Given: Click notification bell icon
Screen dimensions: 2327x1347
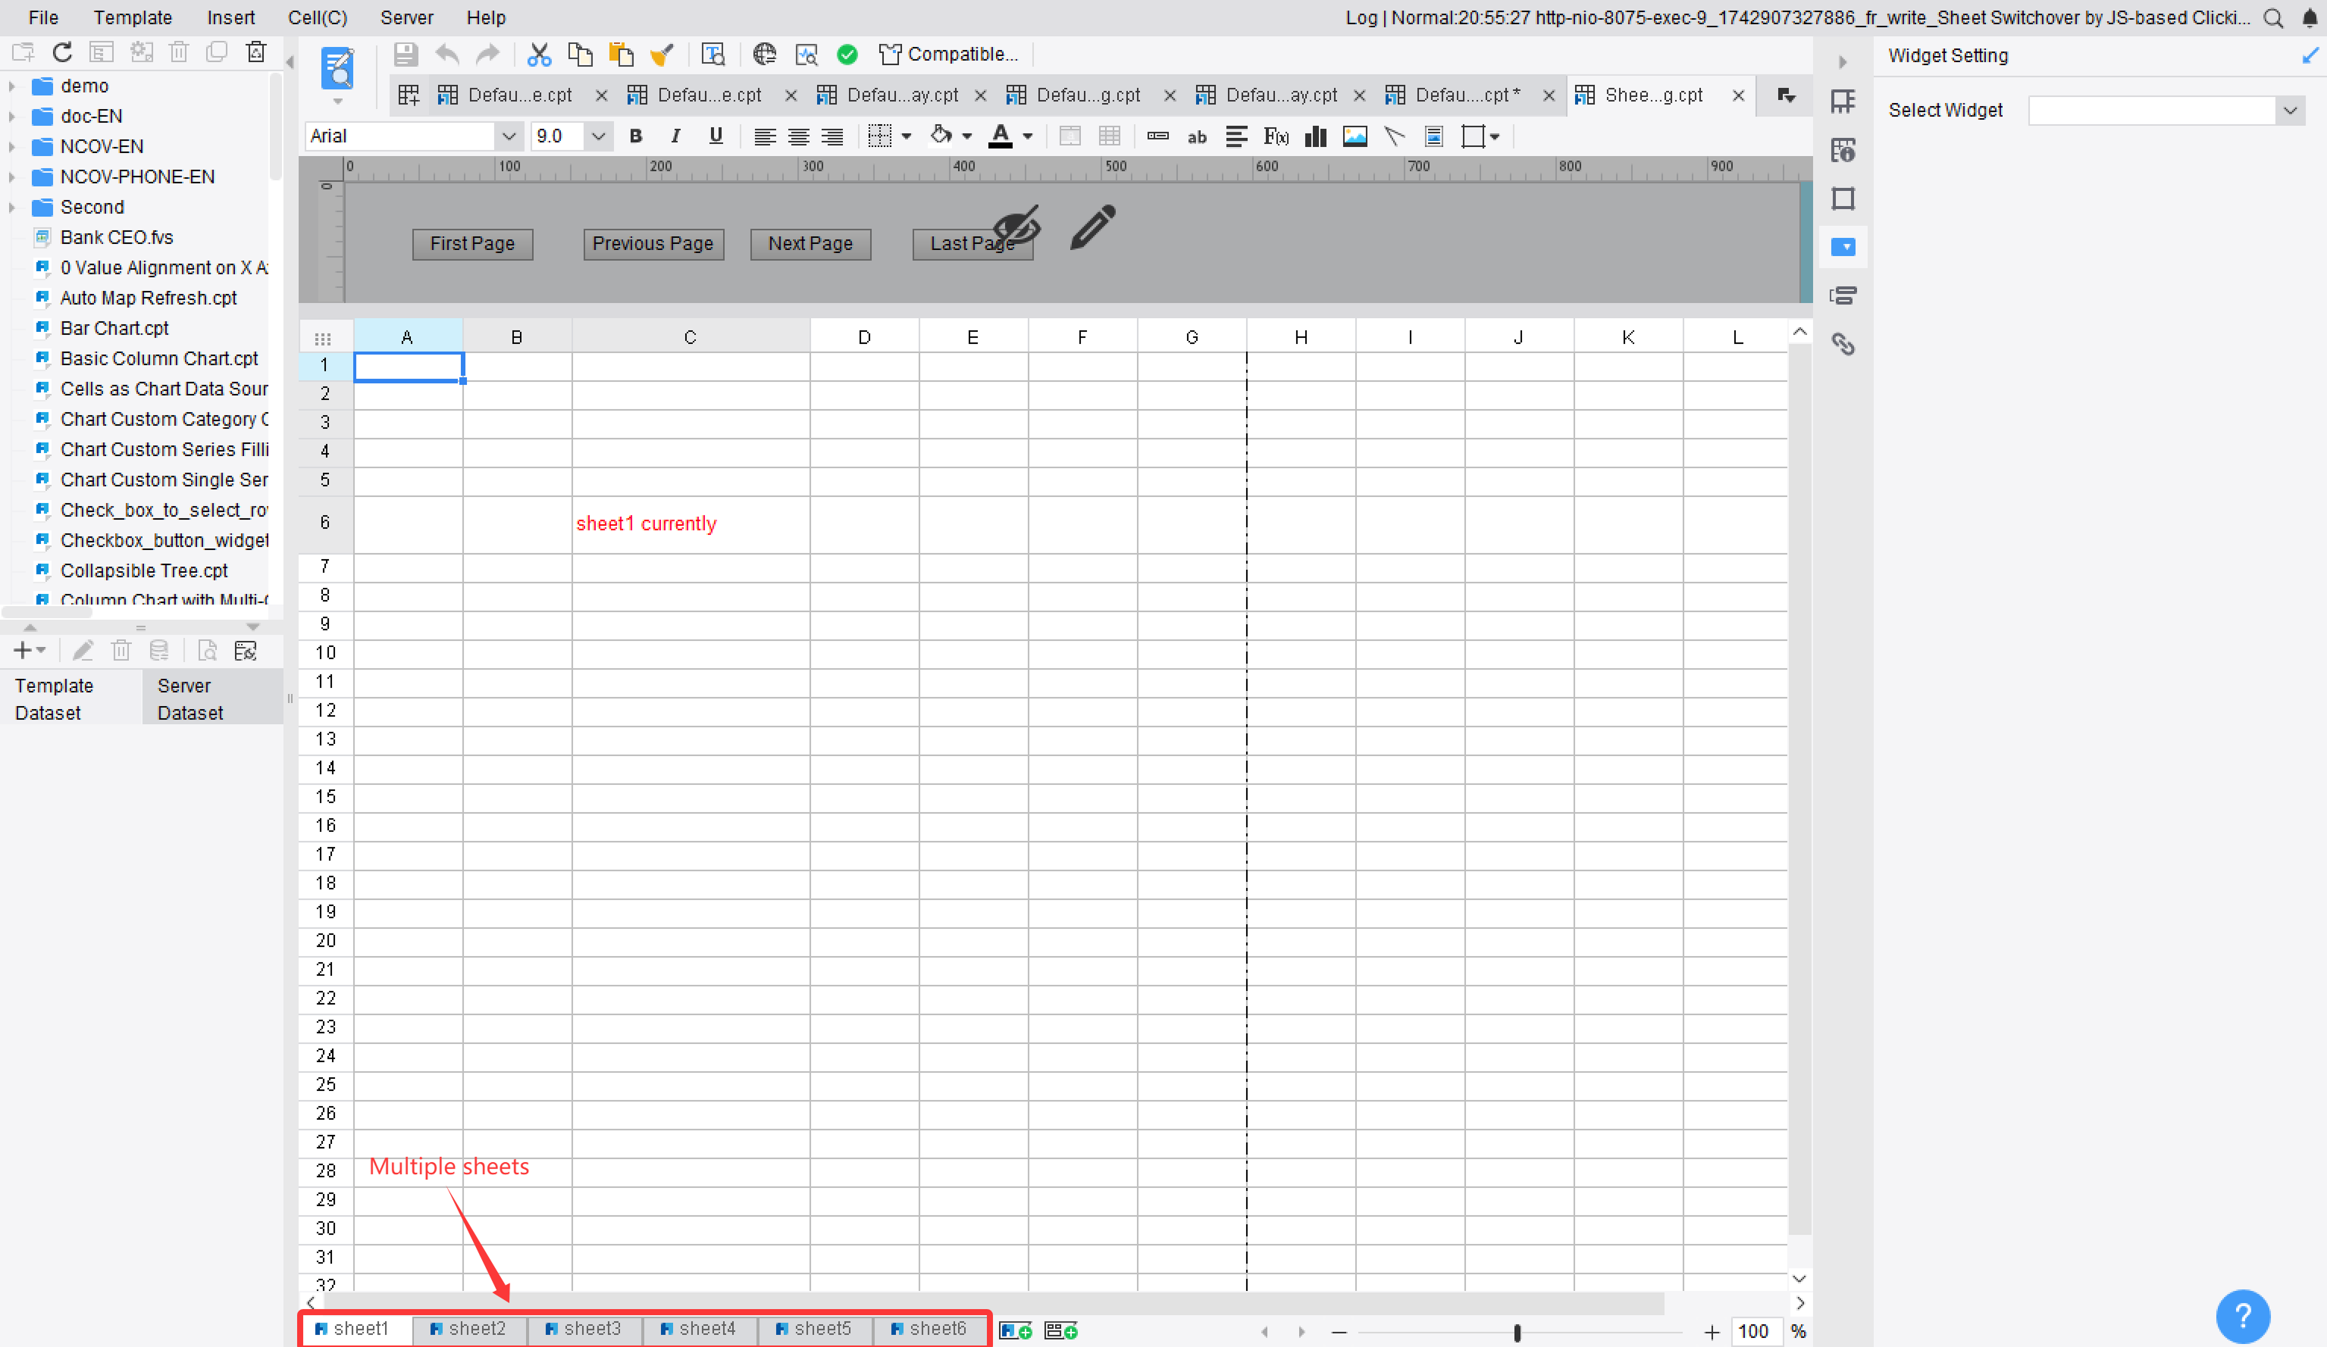Looking at the screenshot, I should [x=2310, y=17].
